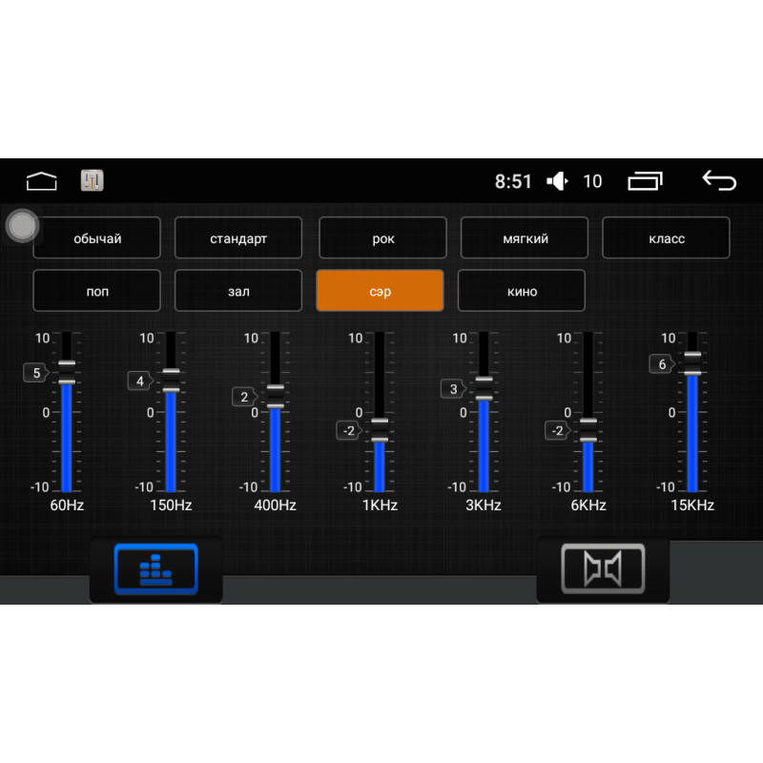Click the 15KHz band label
This screenshot has height=763, width=763.
tap(692, 505)
